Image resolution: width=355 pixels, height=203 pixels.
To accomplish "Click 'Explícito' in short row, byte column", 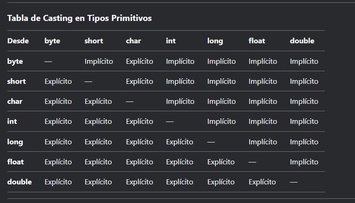I will click(58, 81).
